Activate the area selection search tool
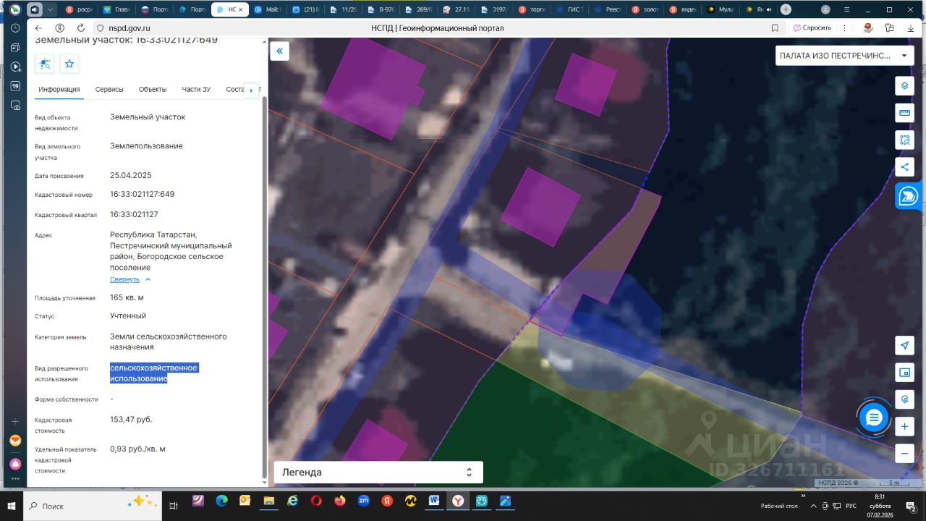926x521 pixels. 904,140
